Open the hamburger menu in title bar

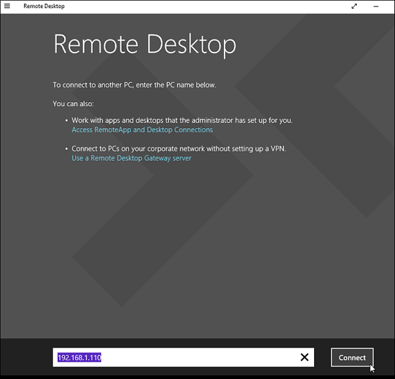[x=7, y=6]
